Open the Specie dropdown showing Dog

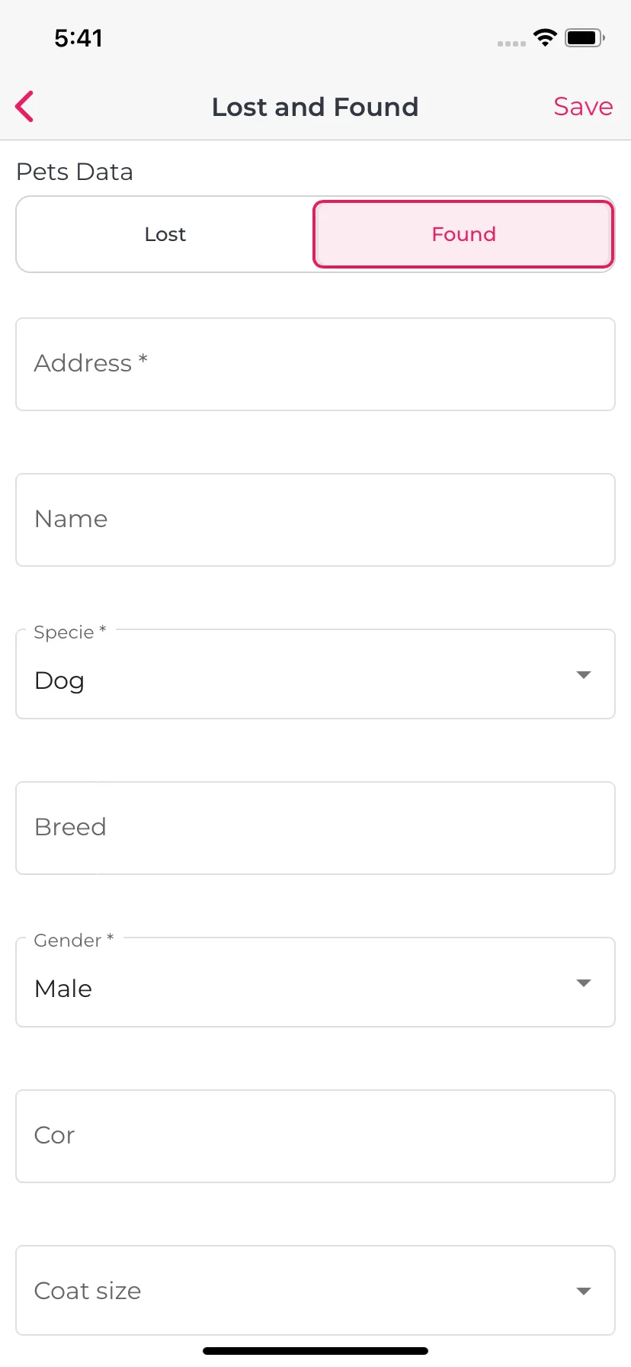point(315,674)
